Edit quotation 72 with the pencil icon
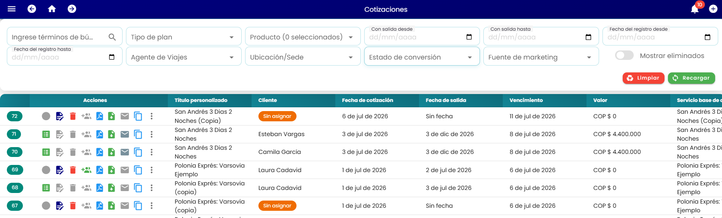The image size is (722, 218). tap(60, 116)
